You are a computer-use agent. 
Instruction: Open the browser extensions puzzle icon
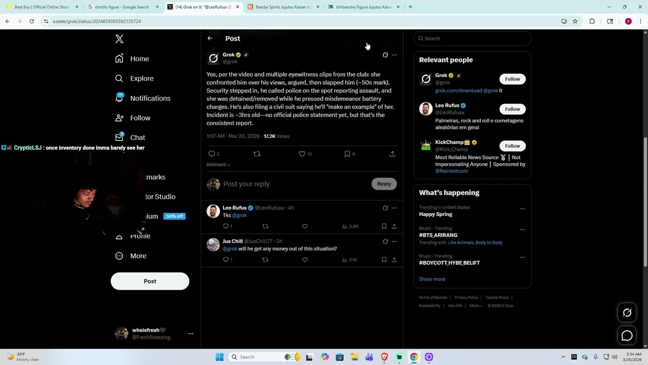tap(592, 21)
